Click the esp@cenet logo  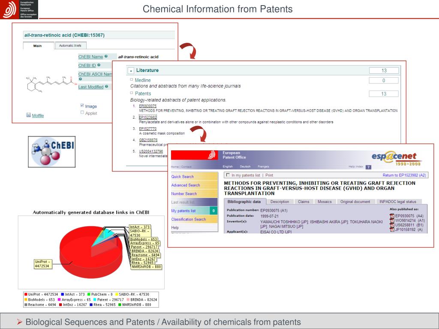[x=396, y=159]
